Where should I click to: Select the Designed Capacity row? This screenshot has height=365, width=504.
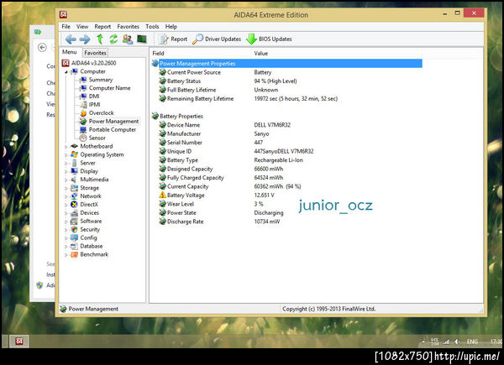[286, 169]
